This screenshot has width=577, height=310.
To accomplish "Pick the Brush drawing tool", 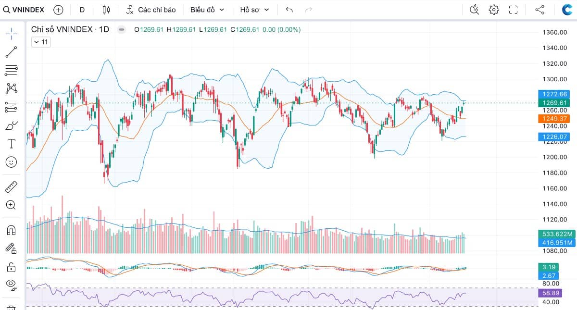I will 11,126.
